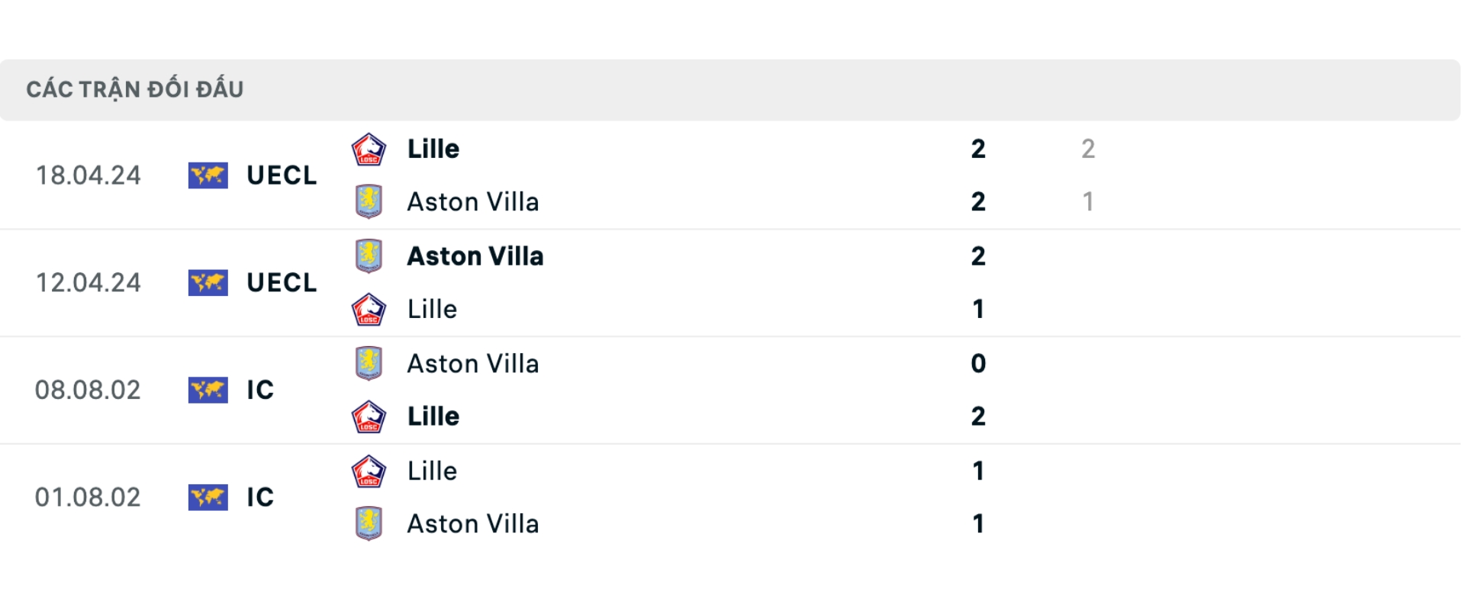This screenshot has height=604, width=1465.
Task: Click the world-map flag beside the 01.08.02 IC label
Action: tap(208, 497)
